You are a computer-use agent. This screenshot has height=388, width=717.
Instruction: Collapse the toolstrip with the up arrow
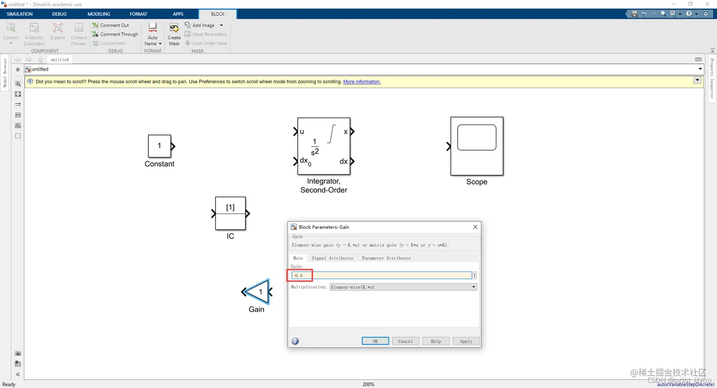point(712,50)
